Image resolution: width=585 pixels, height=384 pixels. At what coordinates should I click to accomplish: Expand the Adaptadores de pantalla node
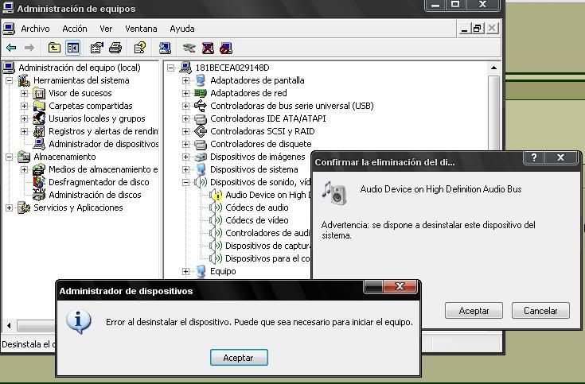186,80
